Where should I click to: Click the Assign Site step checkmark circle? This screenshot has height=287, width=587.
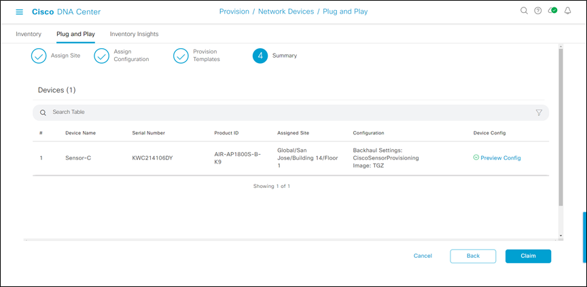coord(39,56)
